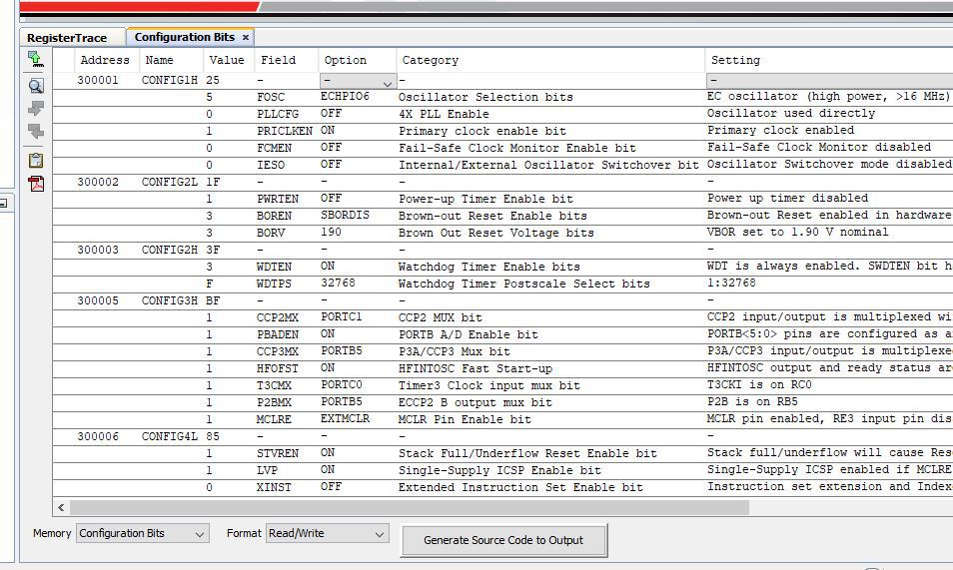This screenshot has height=570, width=953.
Task: Click the SBORDIS option for BOREN
Action: pyautogui.click(x=345, y=215)
